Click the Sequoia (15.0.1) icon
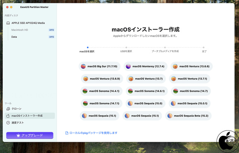 [x=173, y=103]
